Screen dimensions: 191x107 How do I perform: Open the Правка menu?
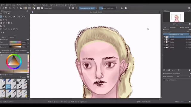pyautogui.click(x=9, y=5)
